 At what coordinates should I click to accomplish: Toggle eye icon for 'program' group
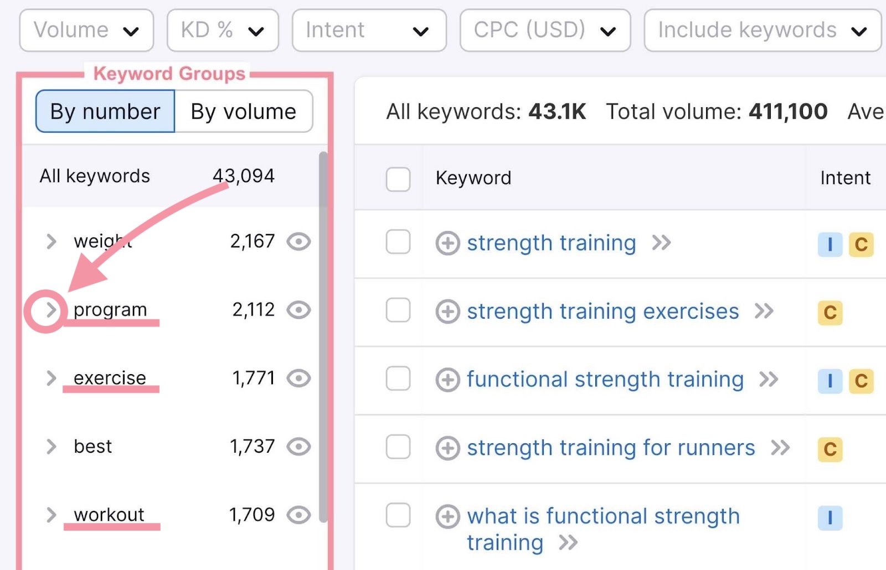click(x=299, y=310)
